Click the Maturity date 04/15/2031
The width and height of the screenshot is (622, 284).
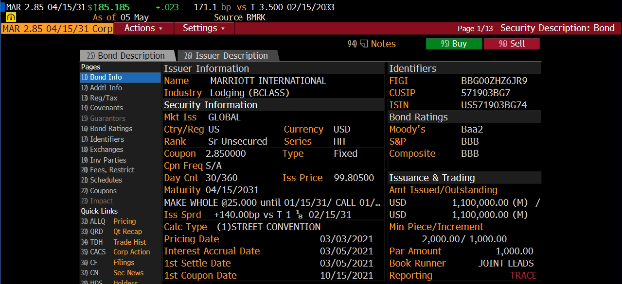click(232, 190)
